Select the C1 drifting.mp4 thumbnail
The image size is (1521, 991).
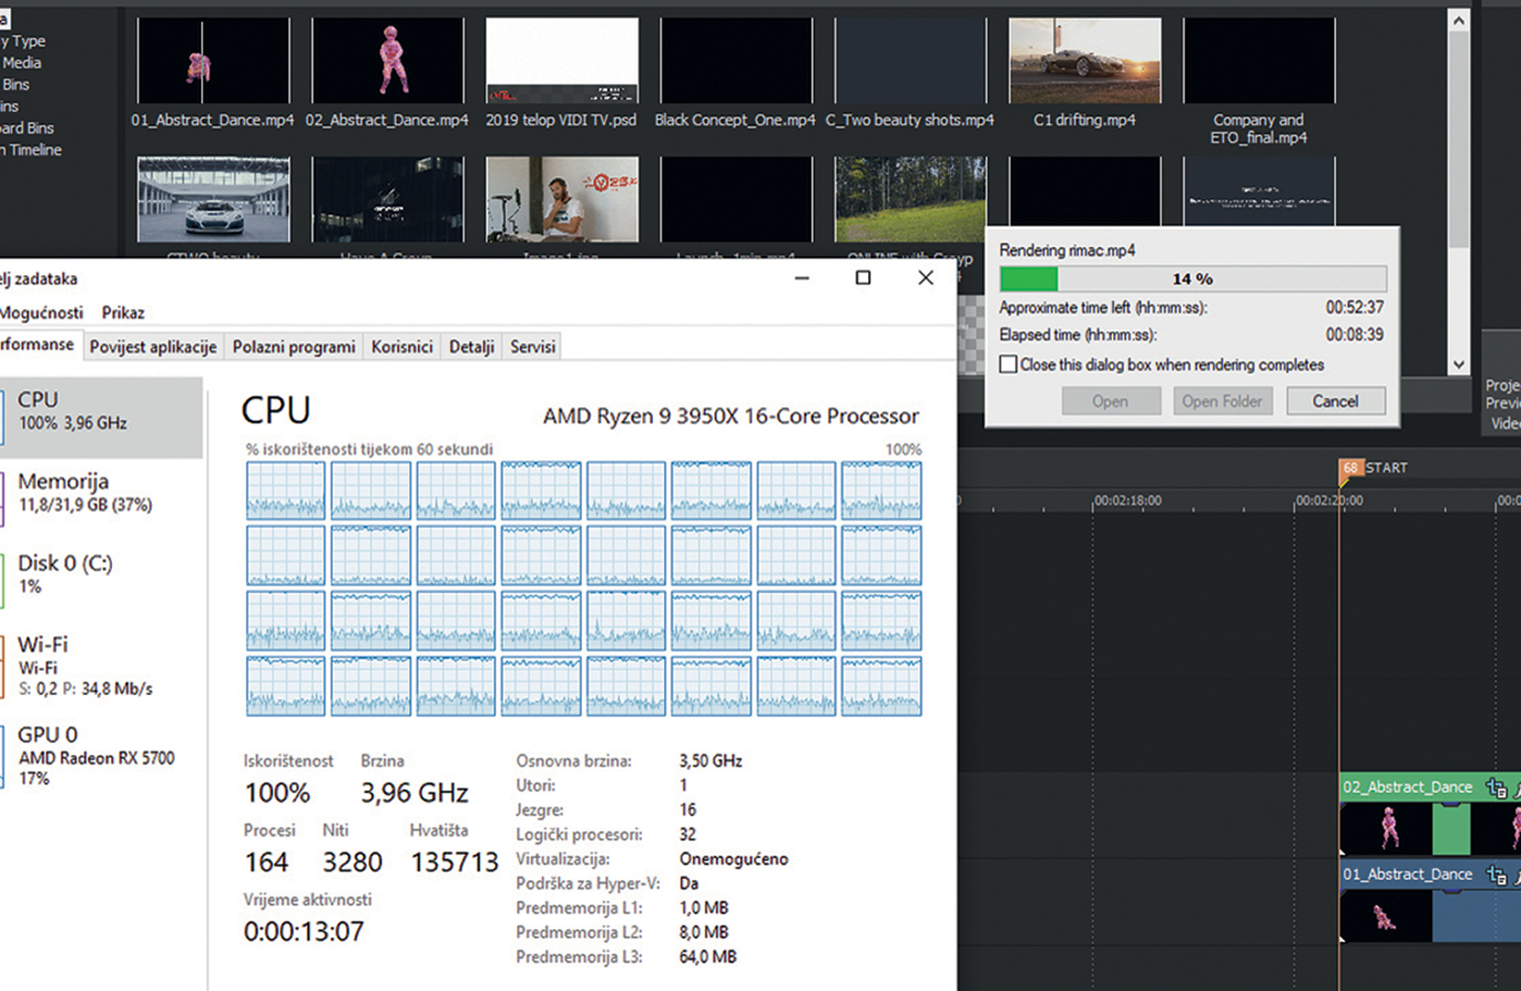1085,61
